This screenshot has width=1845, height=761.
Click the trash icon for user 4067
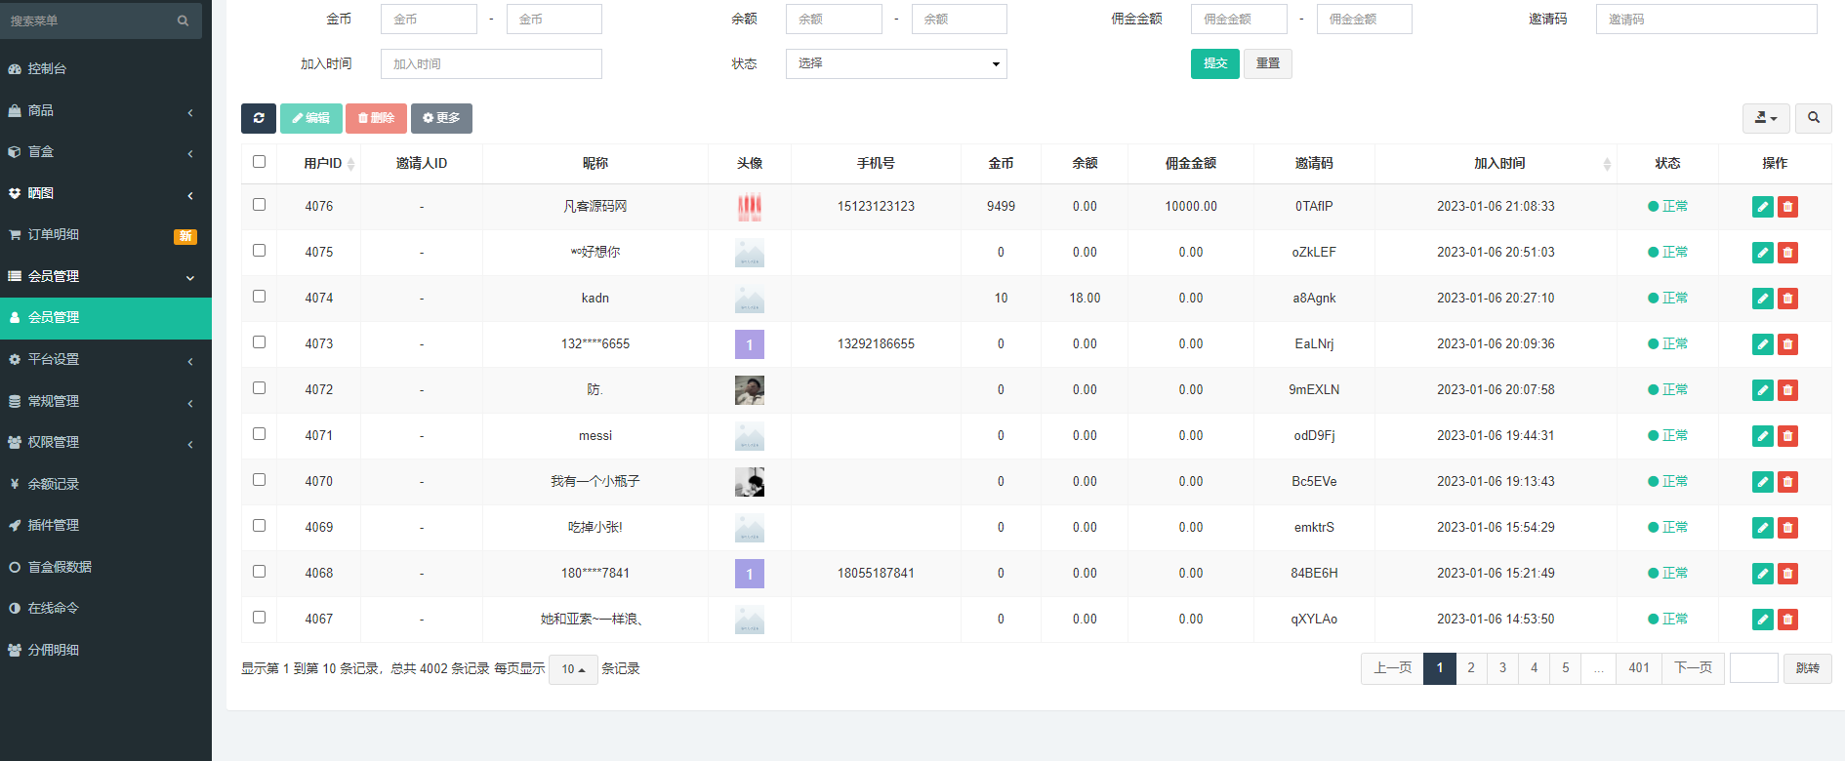point(1787,620)
